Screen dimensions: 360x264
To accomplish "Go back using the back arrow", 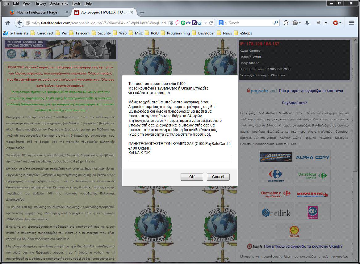I will tap(19, 23).
